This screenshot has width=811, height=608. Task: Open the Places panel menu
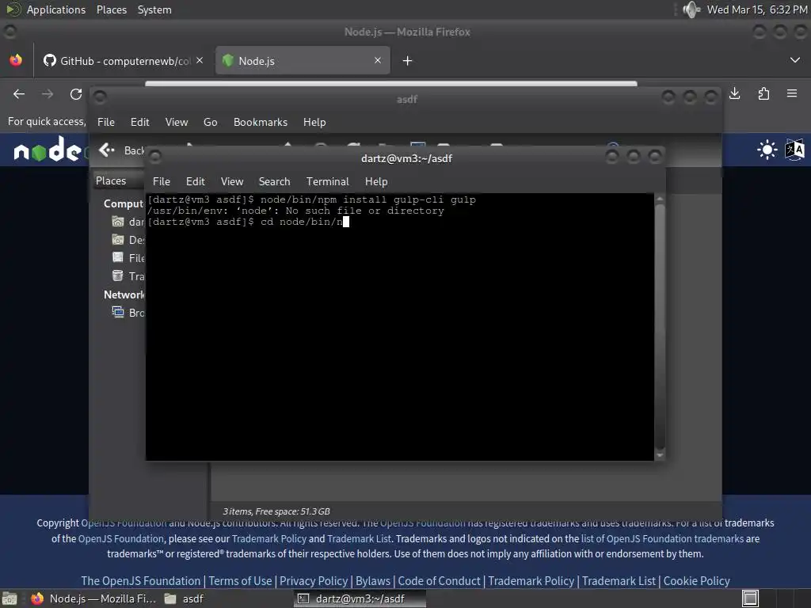pos(111,9)
